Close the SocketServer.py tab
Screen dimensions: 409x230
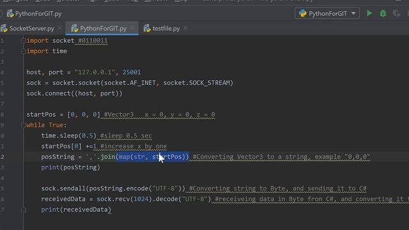point(59,28)
